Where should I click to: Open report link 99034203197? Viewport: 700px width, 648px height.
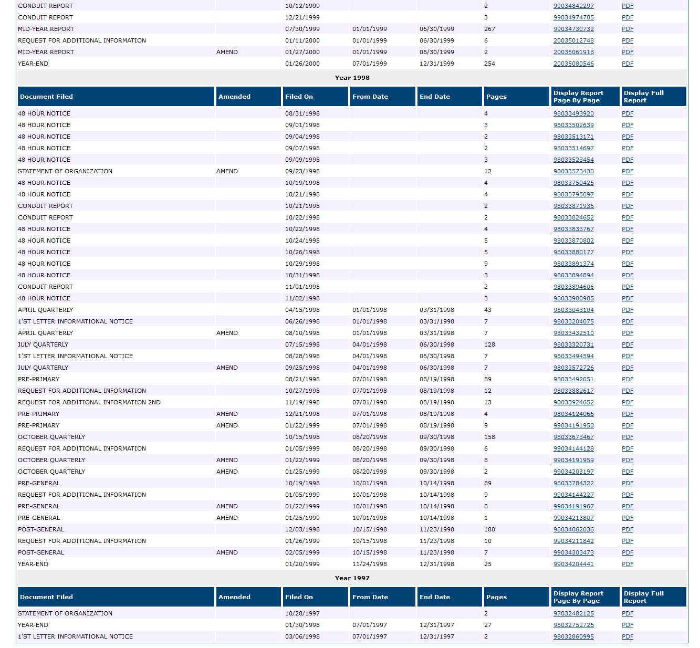573,472
